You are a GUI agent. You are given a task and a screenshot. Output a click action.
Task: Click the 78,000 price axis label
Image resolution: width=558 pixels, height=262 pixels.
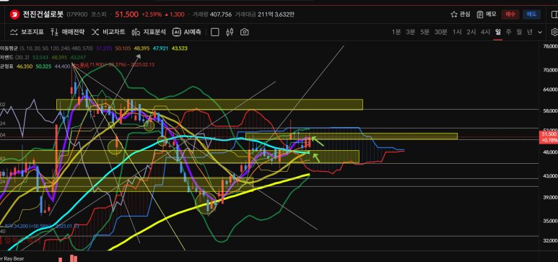[x=550, y=46]
